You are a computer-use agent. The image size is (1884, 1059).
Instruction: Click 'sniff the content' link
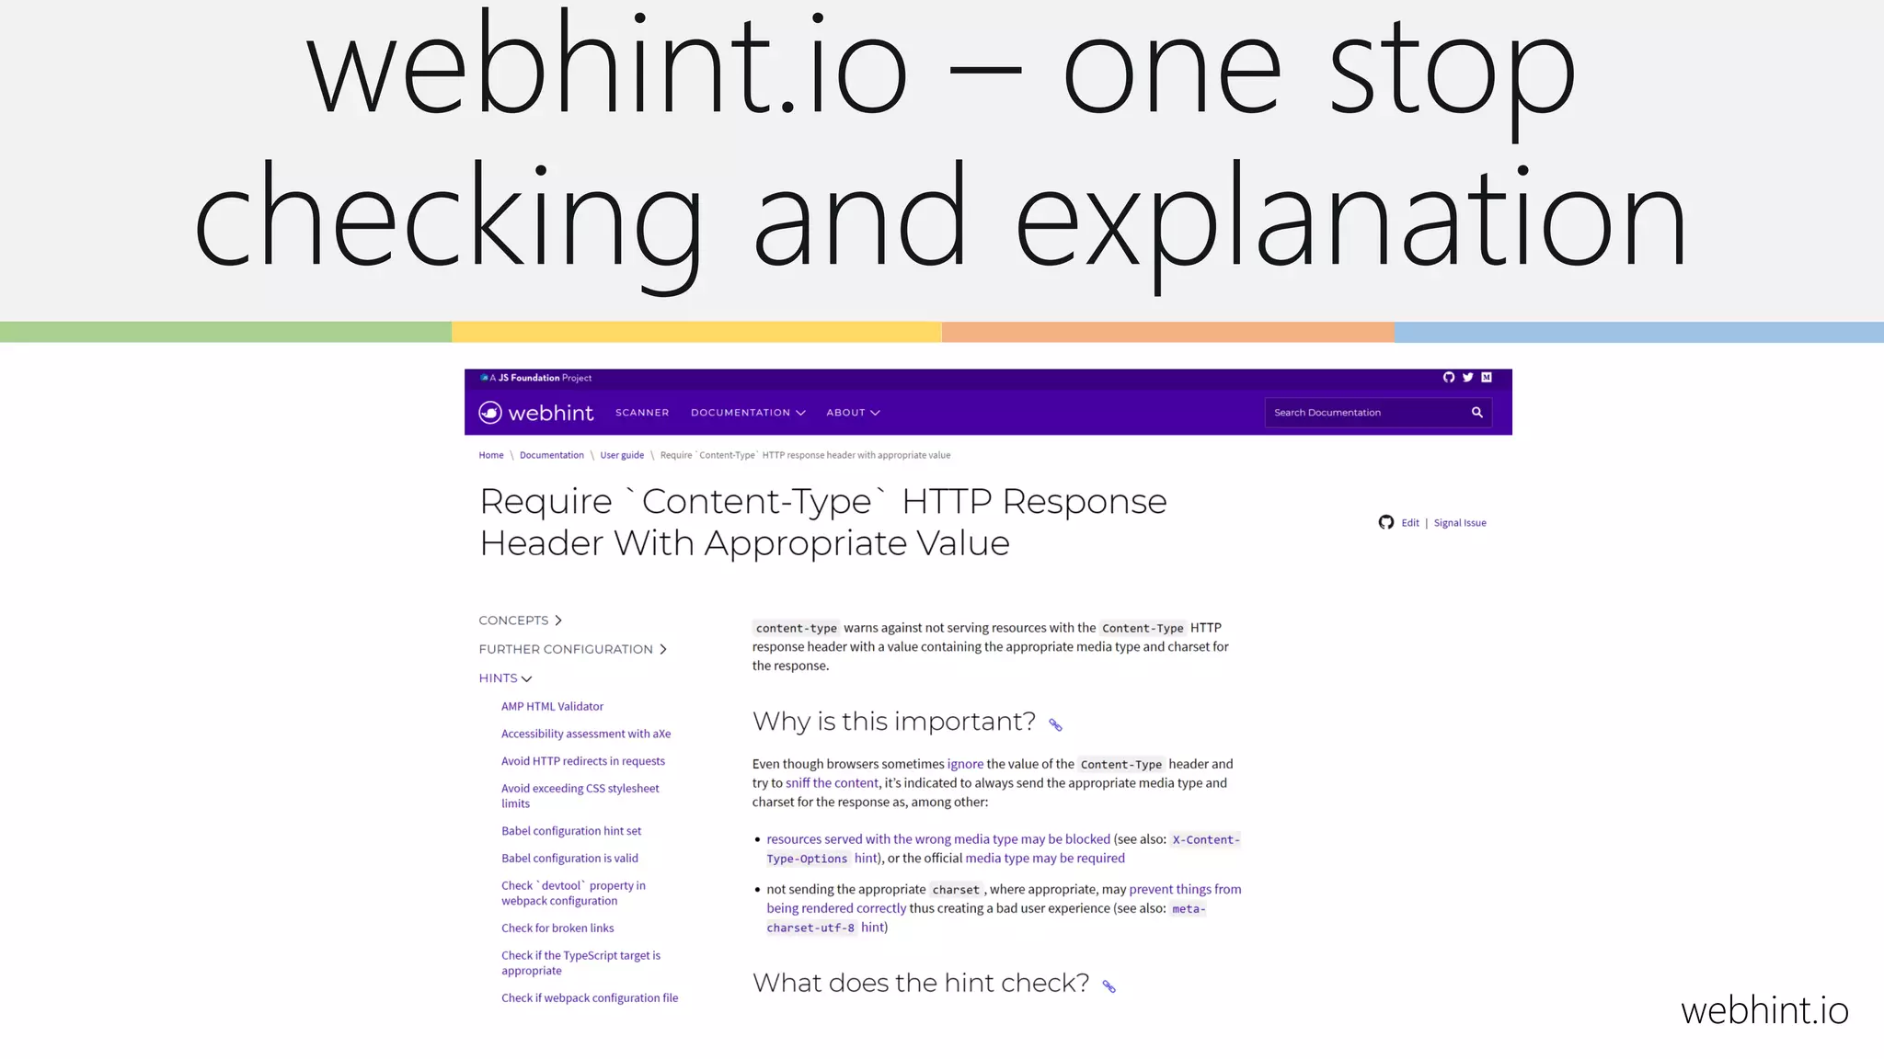[x=832, y=783]
